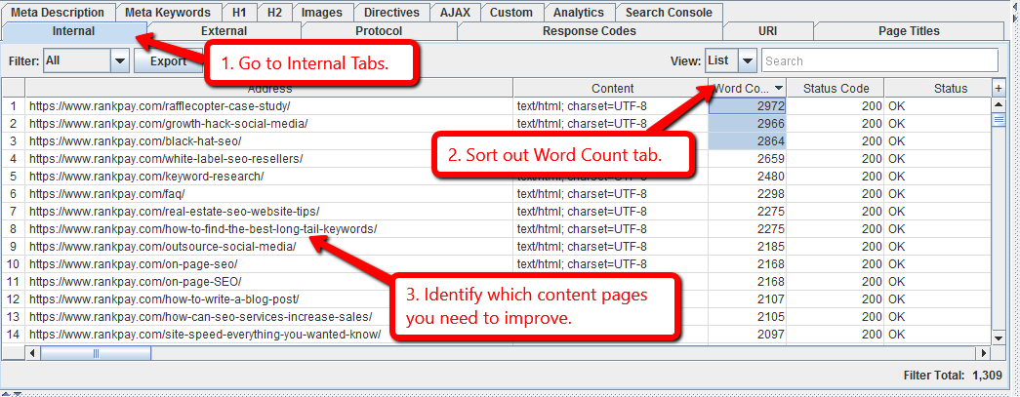This screenshot has height=397, width=1020.
Task: Click row number 1 header
Action: [x=14, y=106]
